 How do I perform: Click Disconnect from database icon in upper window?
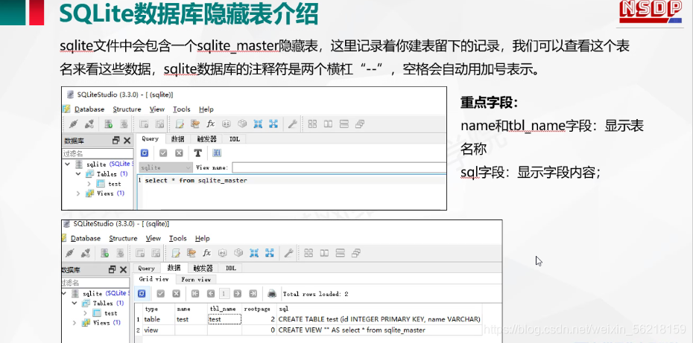pos(89,124)
